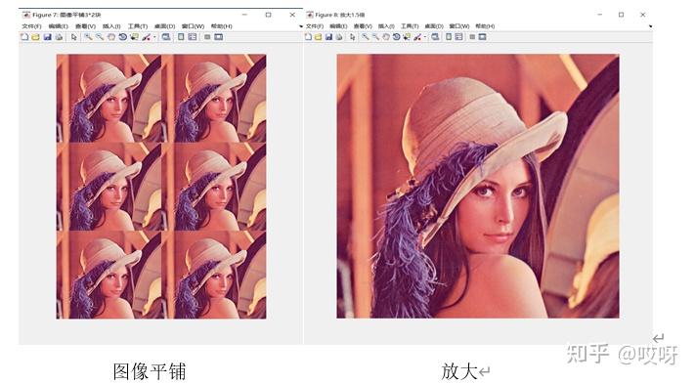Click Link Plot icon in Figure 8 toolbar
This screenshot has width=695, height=384.
pos(435,37)
